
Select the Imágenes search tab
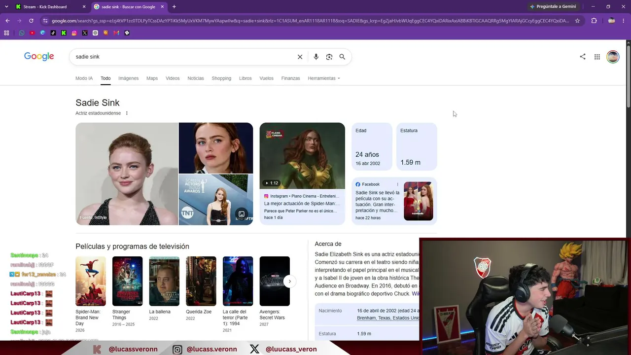tap(128, 78)
